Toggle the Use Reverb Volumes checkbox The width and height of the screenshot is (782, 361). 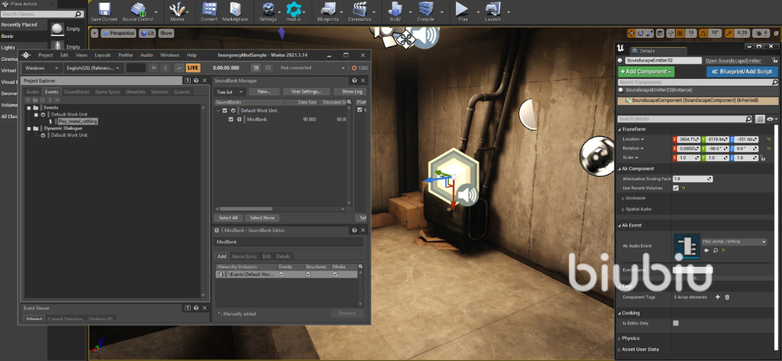tap(676, 188)
